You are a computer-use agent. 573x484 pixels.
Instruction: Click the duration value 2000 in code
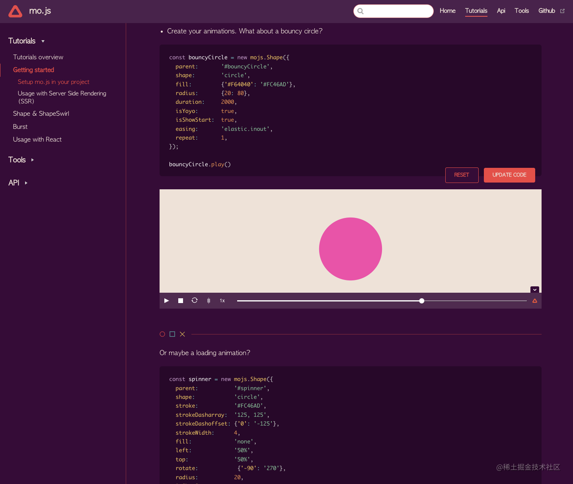pyautogui.click(x=228, y=102)
